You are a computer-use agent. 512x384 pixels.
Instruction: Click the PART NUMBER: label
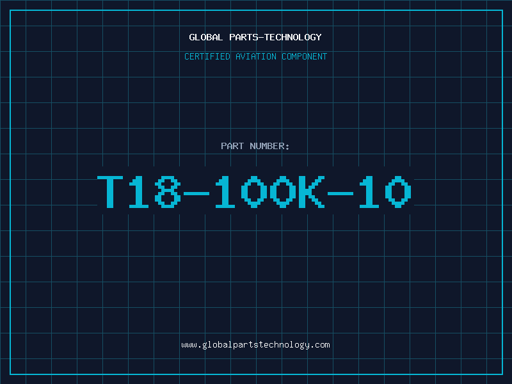click(x=255, y=146)
